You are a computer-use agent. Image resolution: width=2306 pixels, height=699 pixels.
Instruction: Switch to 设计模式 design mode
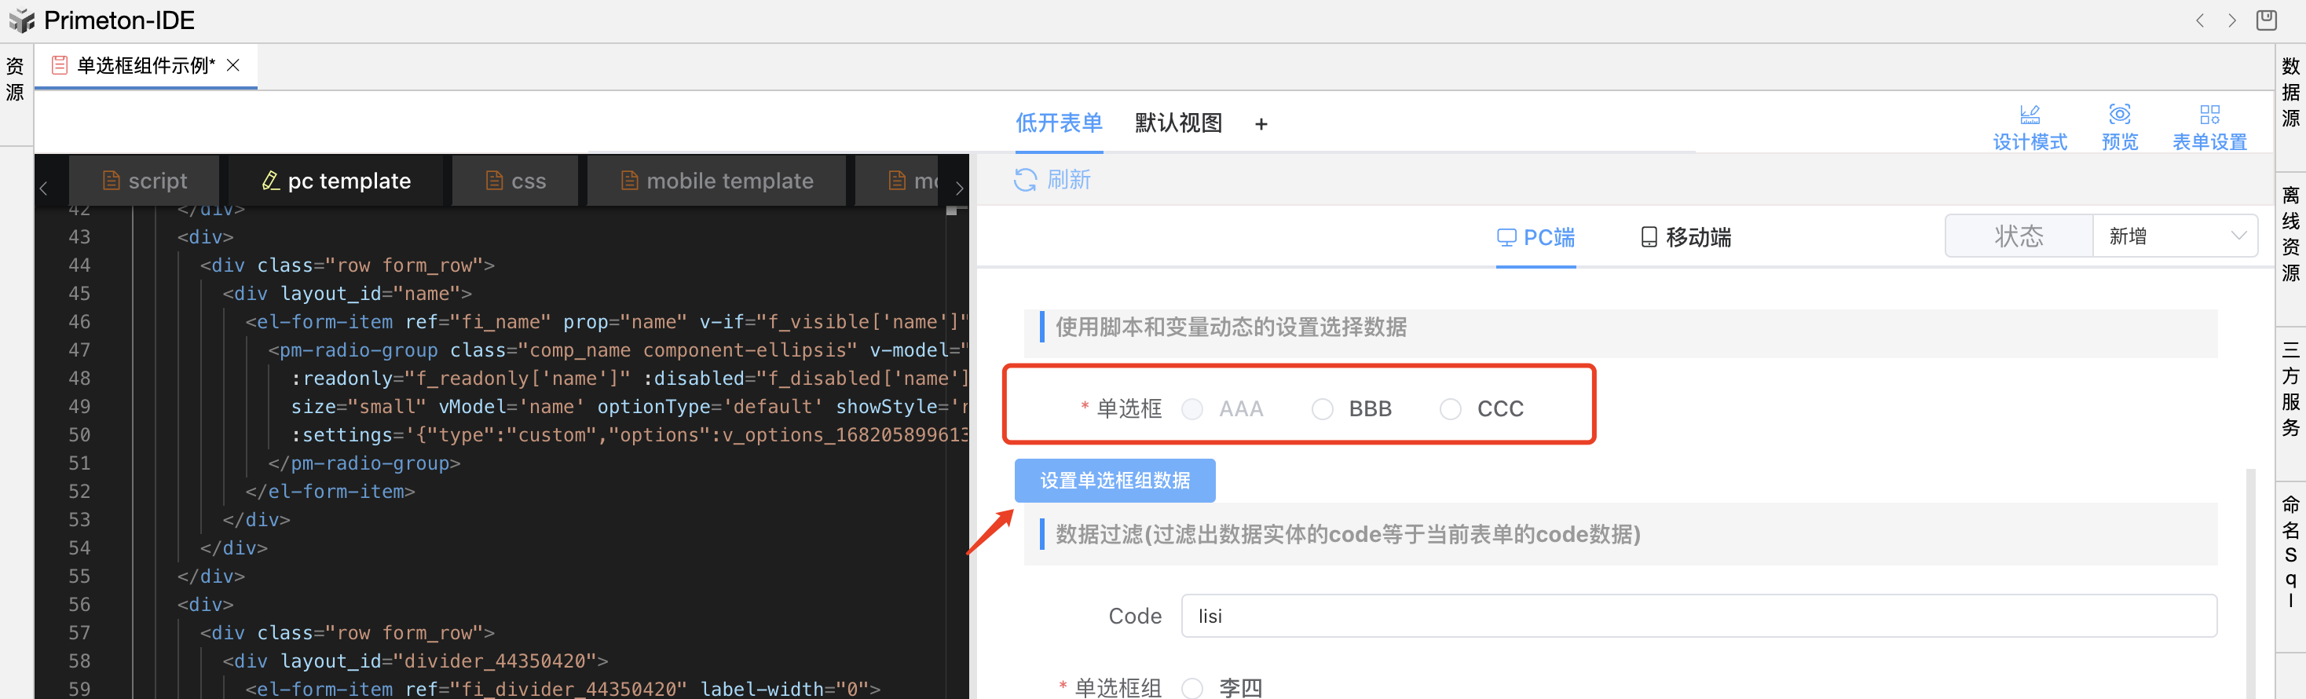(2030, 127)
